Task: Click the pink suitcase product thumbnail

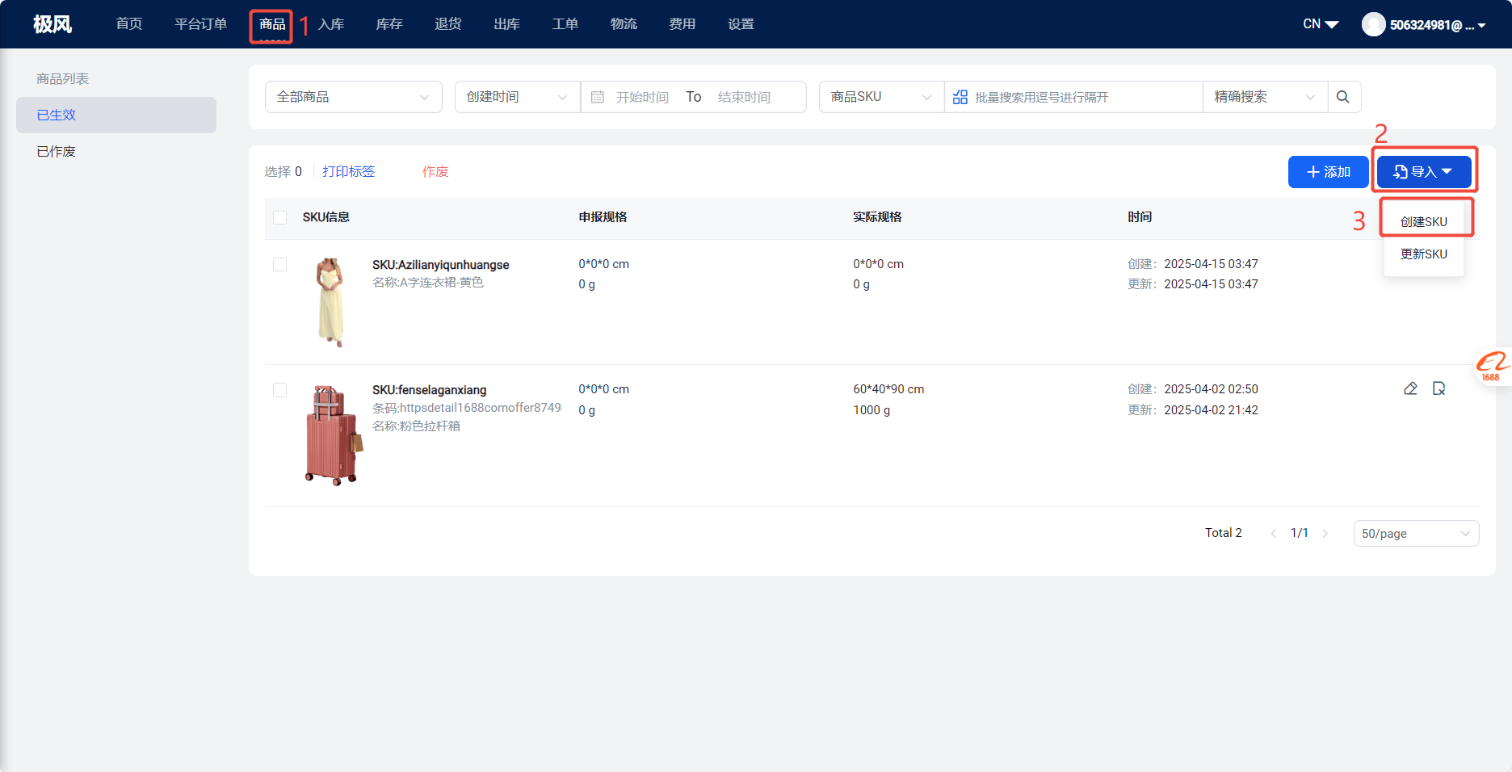Action: [x=334, y=435]
